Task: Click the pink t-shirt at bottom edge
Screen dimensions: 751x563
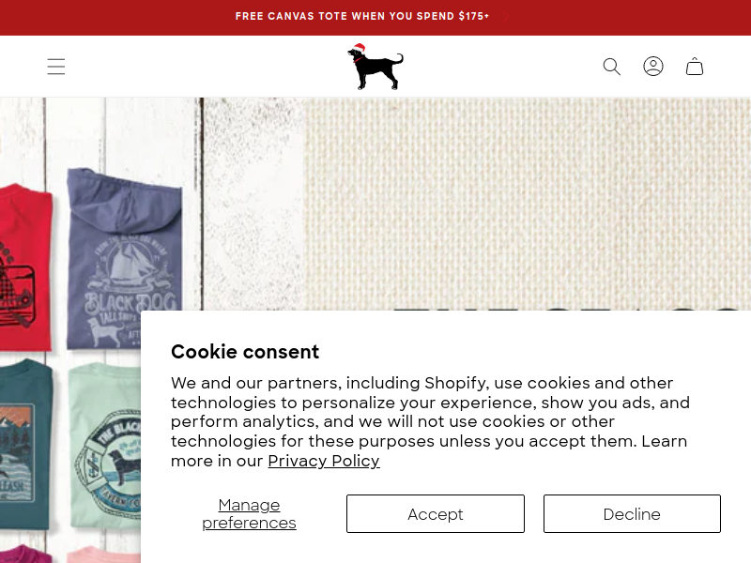Action: click(103, 555)
